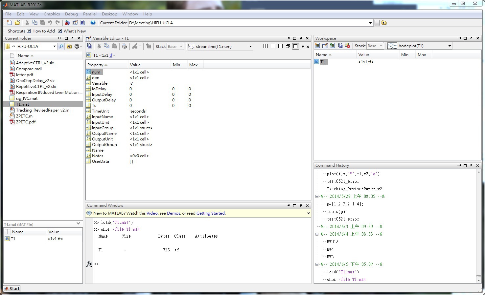Open the File menu
Image resolution: width=485 pixels, height=295 pixels.
click(x=9, y=14)
